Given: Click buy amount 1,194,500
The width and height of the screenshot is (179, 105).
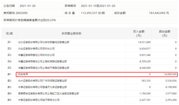Looking at the screenshot, I should tap(145, 94).
